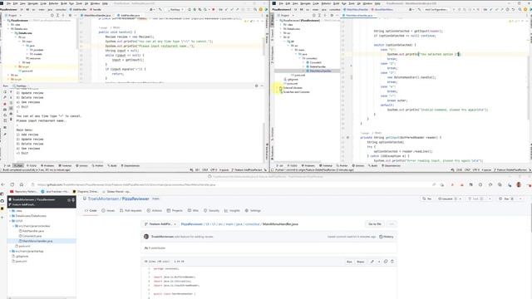Open Run panel settings gear in left IDE

(257, 86)
